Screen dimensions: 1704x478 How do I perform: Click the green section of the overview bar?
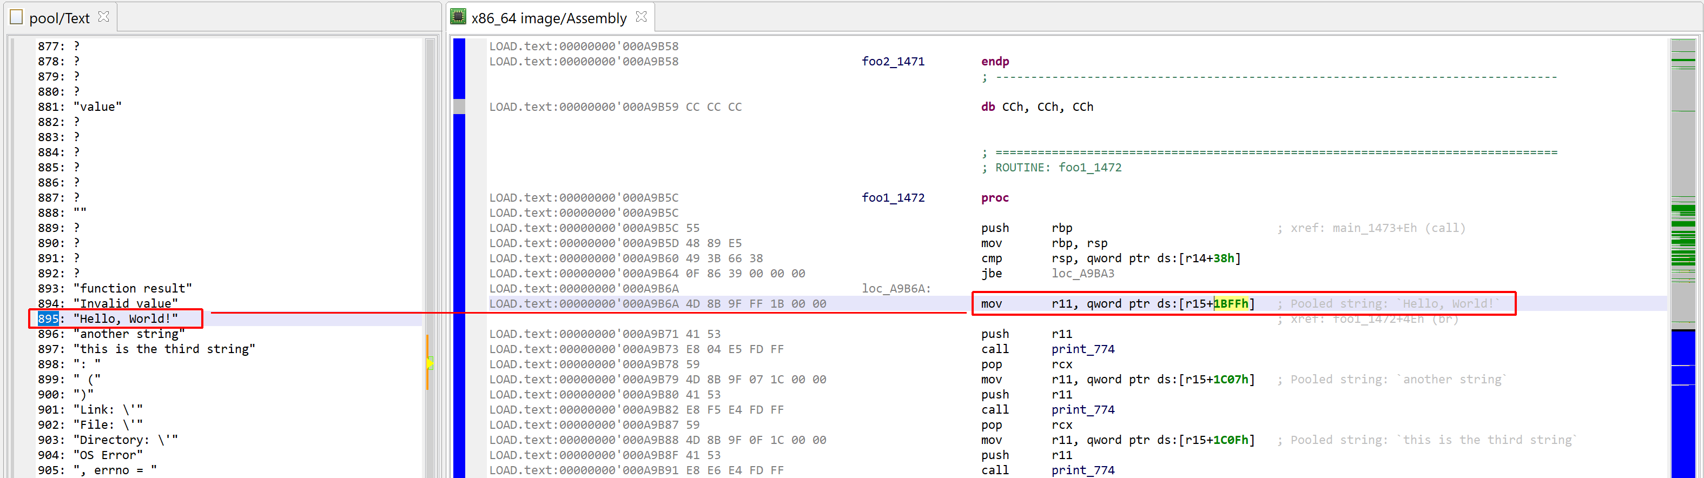pyautogui.click(x=1683, y=235)
